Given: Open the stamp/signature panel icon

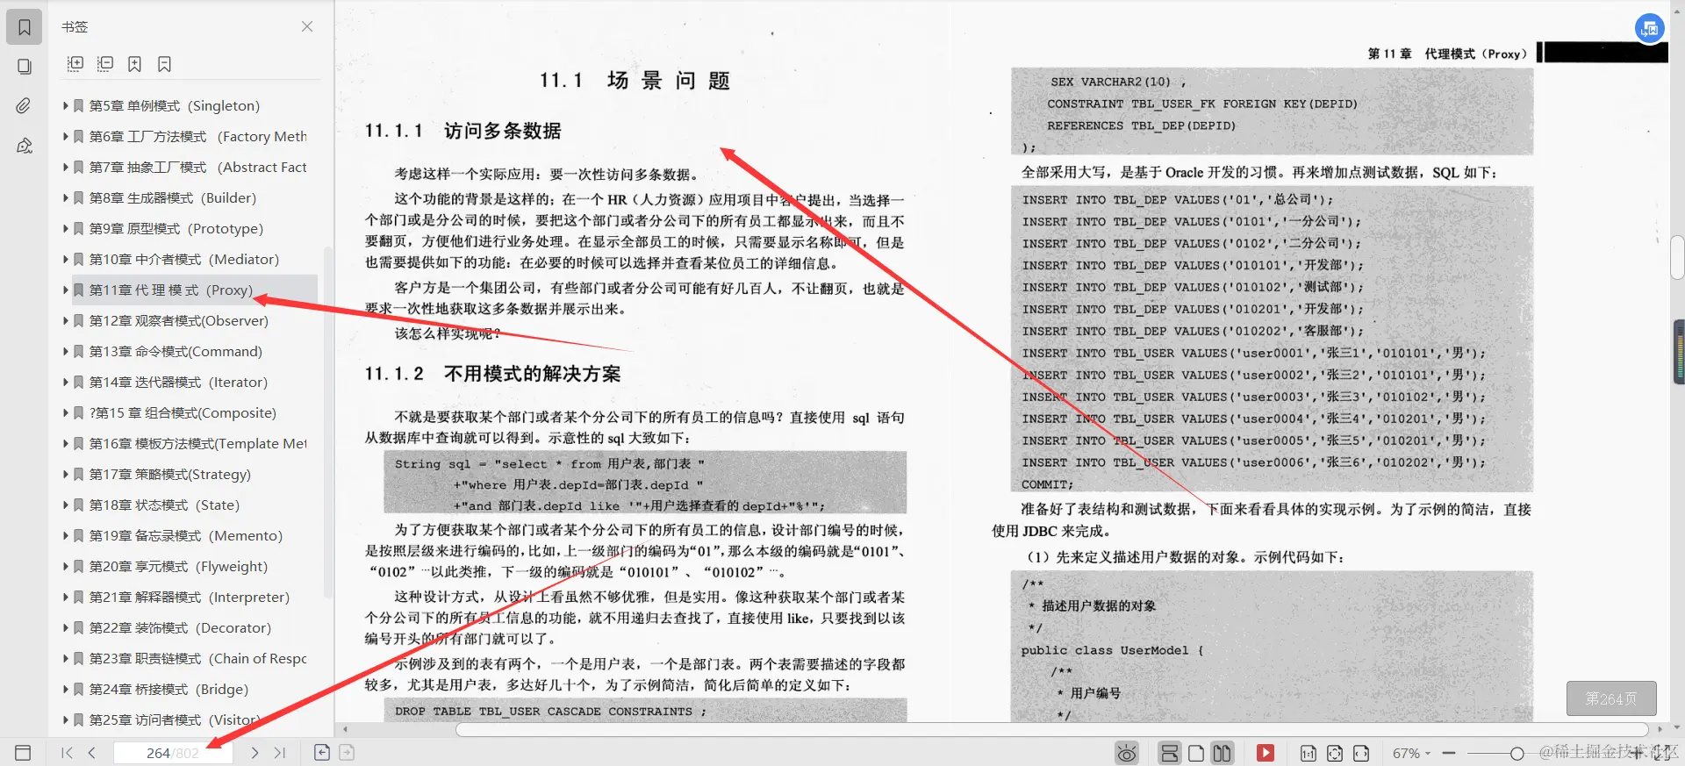Looking at the screenshot, I should point(25,146).
